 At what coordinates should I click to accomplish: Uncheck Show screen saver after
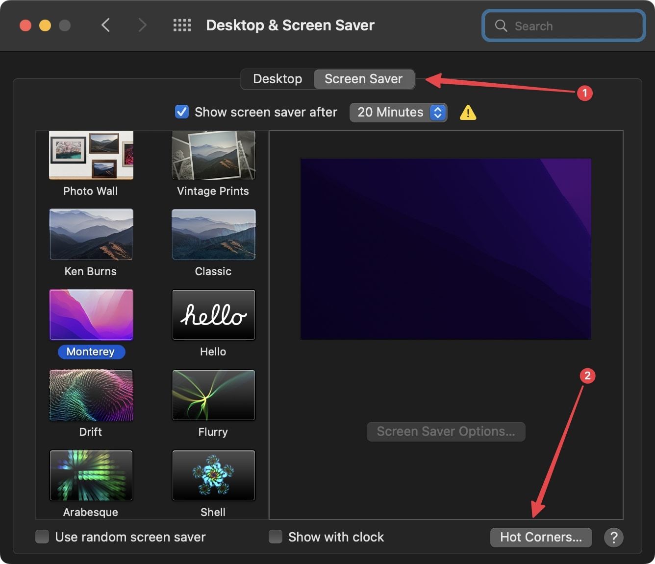point(181,112)
